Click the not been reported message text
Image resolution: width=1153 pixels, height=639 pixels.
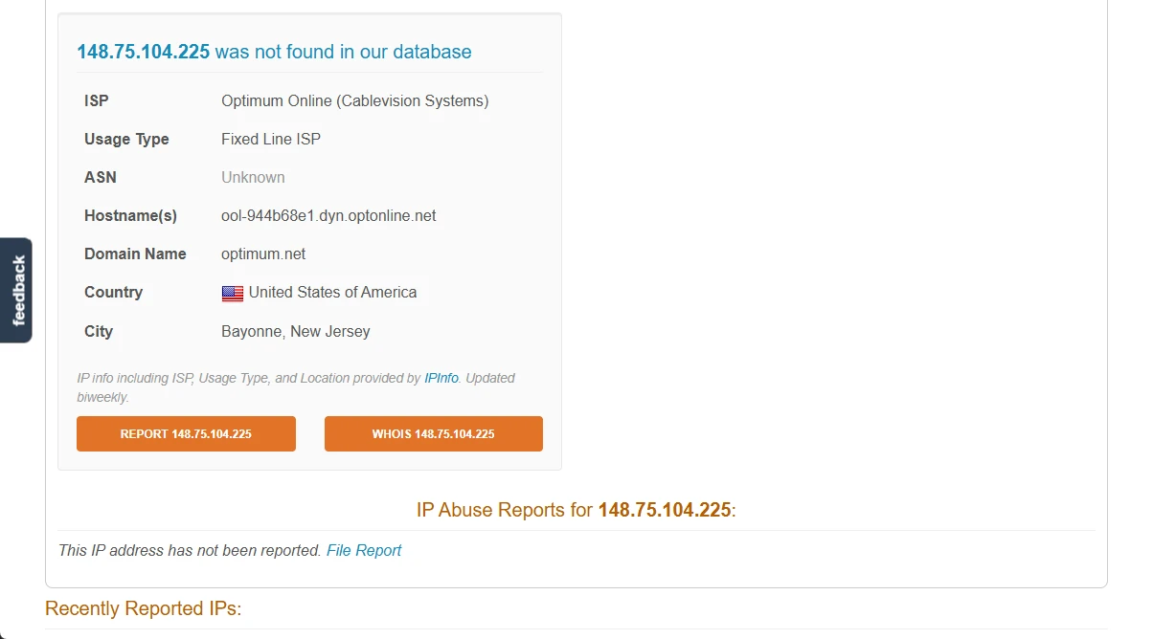point(190,550)
